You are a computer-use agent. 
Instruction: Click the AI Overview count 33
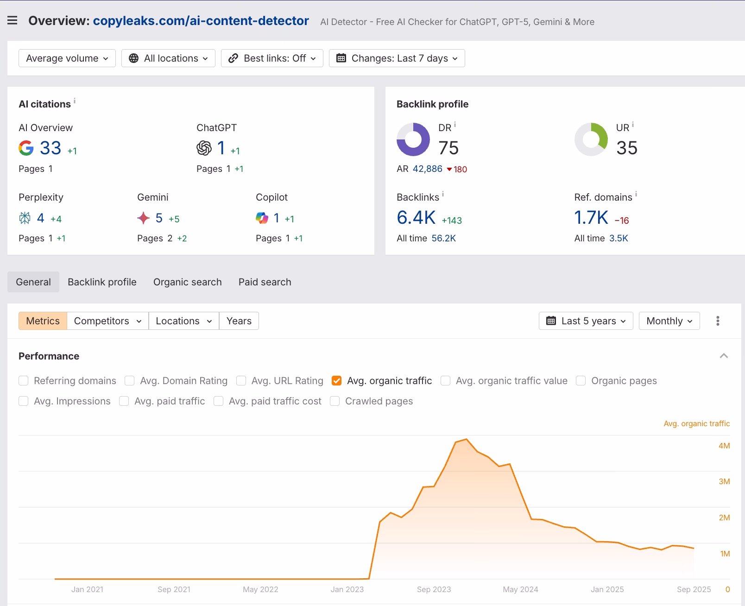[x=51, y=148]
